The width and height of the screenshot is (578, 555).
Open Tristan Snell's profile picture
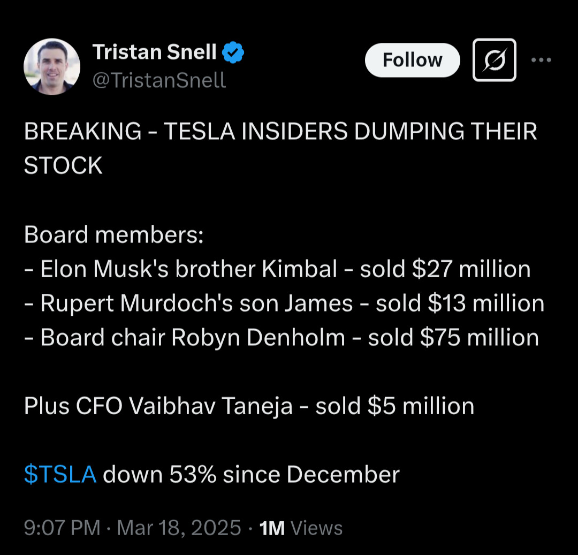52,67
